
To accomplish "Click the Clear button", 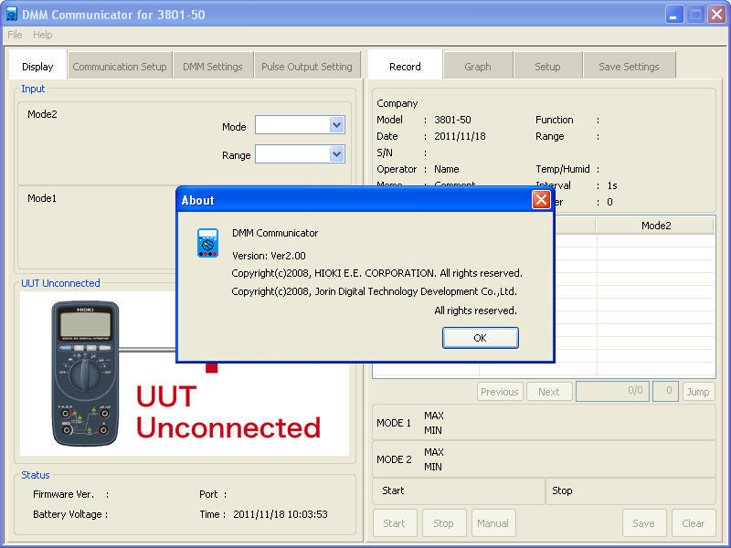I will 694,523.
